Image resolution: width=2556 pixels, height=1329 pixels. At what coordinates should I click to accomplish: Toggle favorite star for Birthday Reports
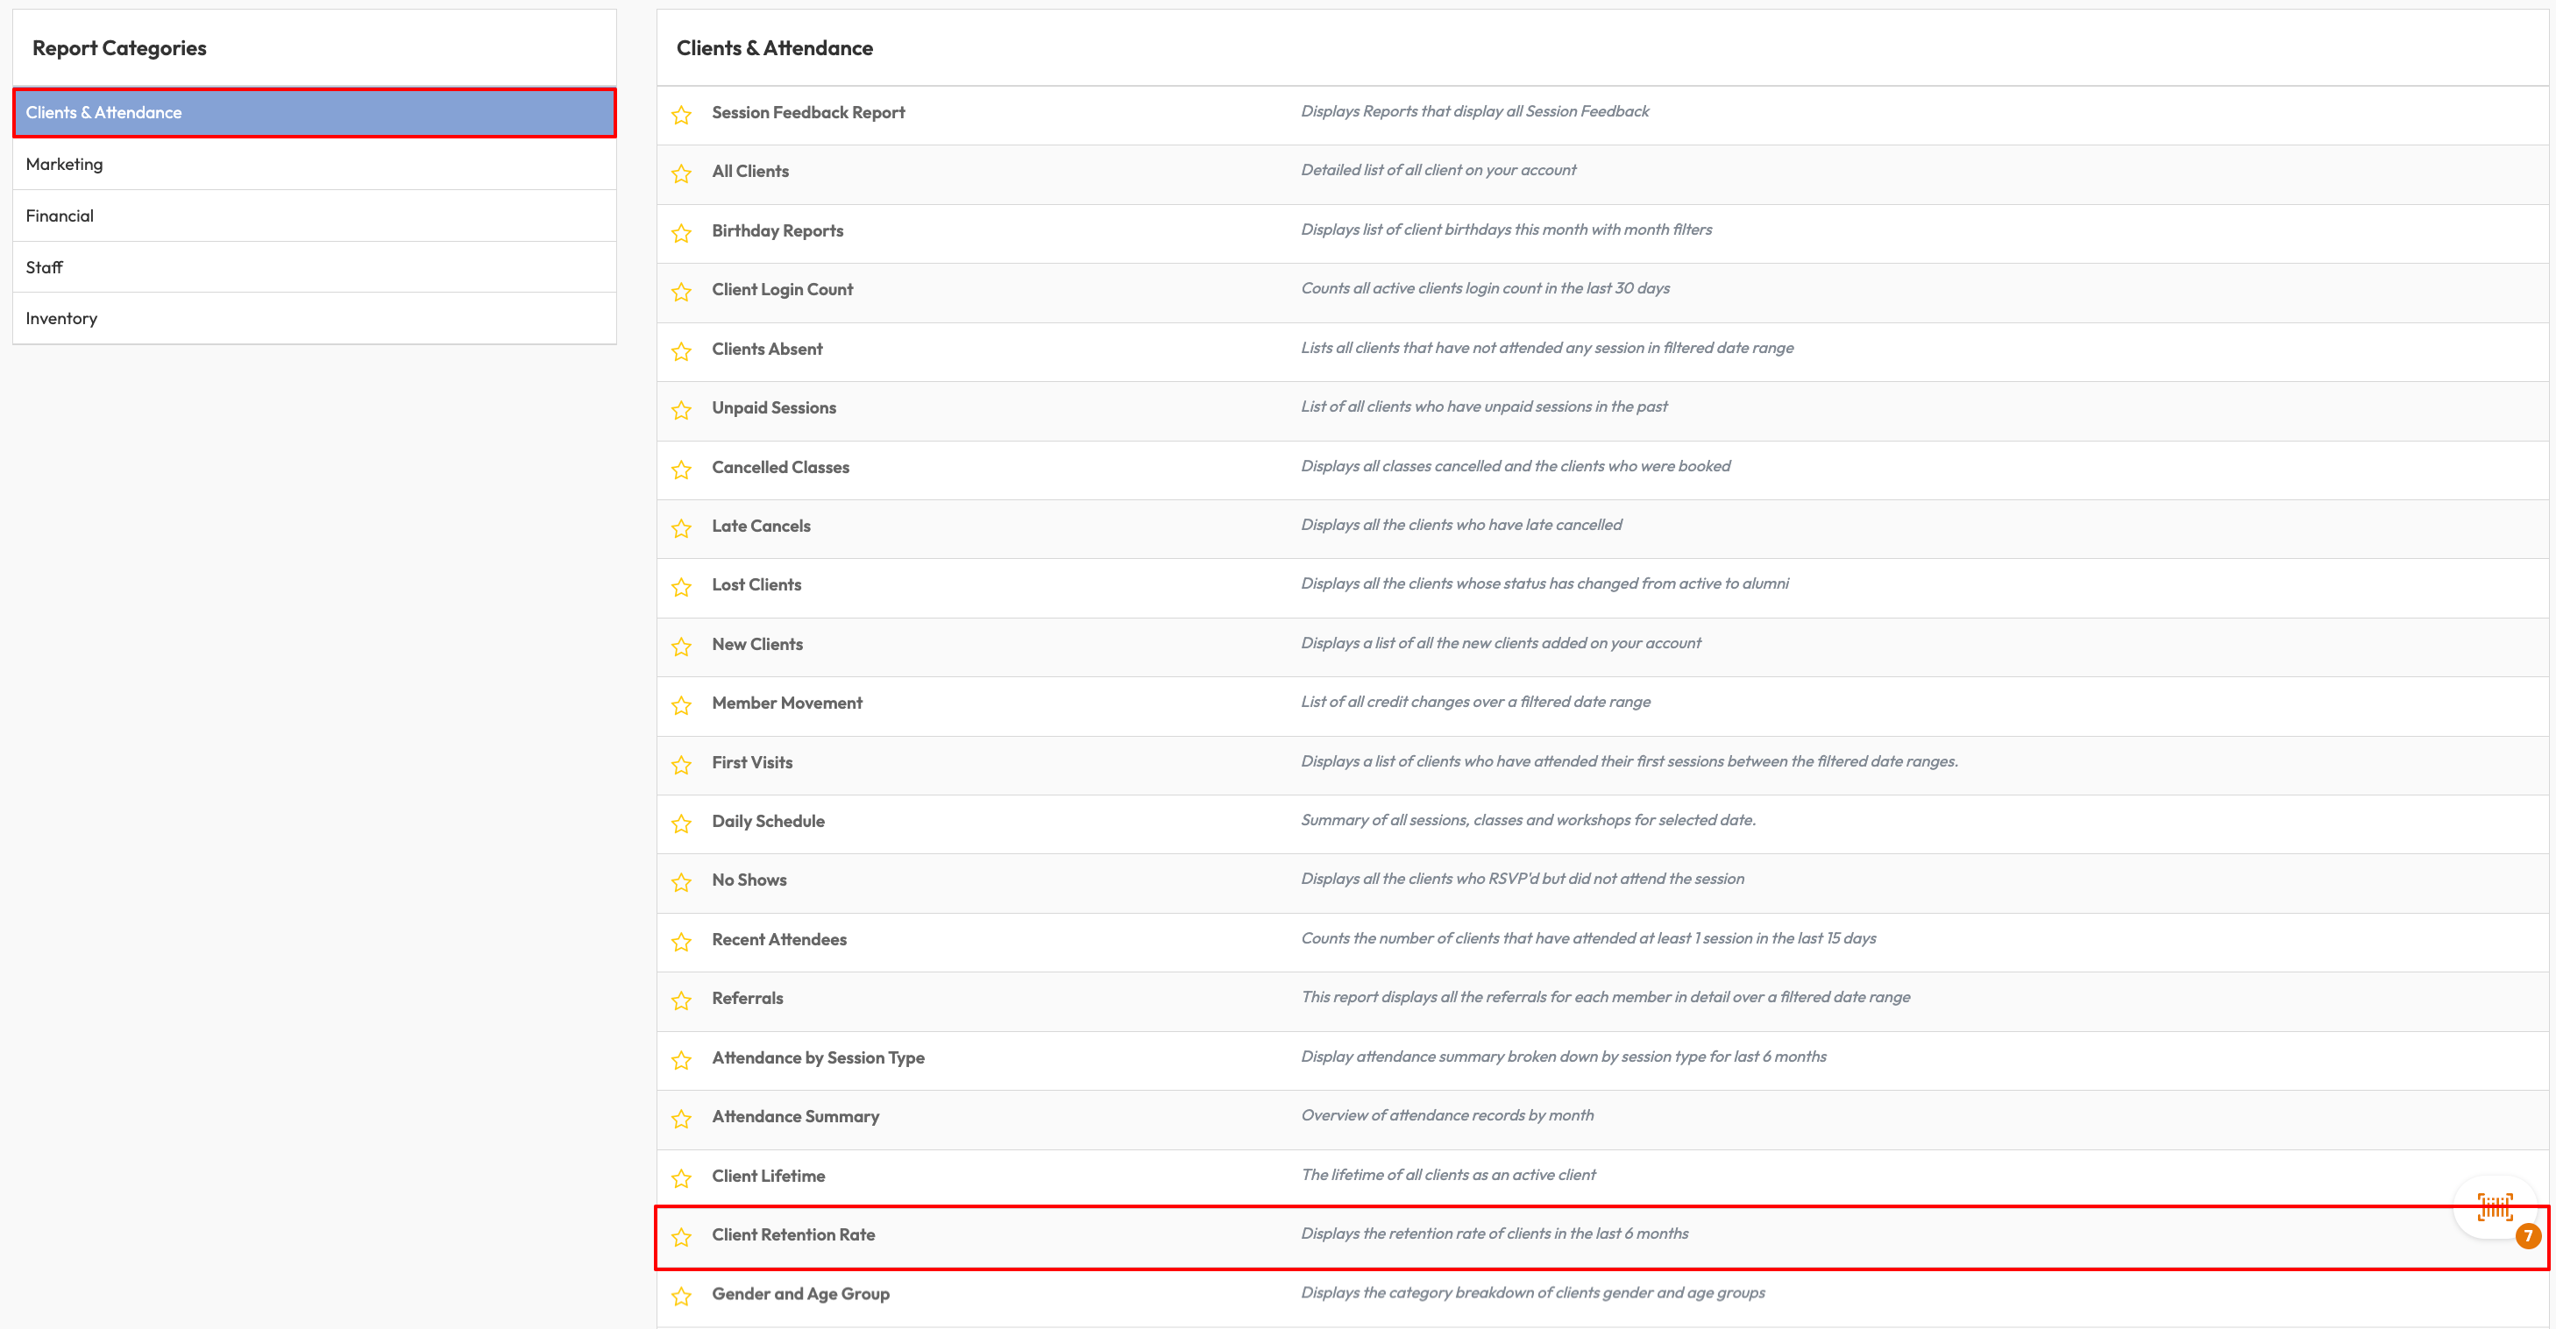point(681,233)
